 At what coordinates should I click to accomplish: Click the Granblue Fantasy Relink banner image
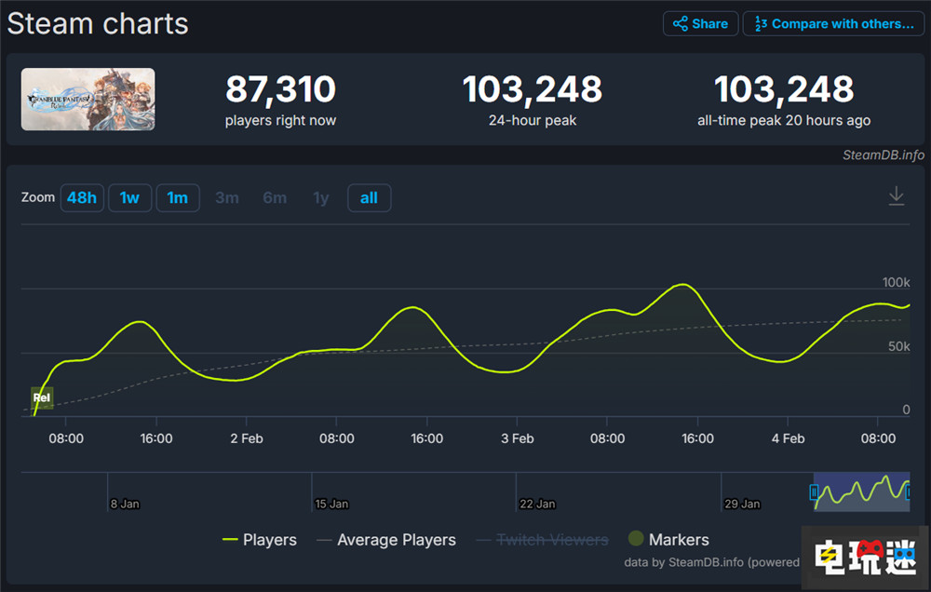click(x=88, y=99)
